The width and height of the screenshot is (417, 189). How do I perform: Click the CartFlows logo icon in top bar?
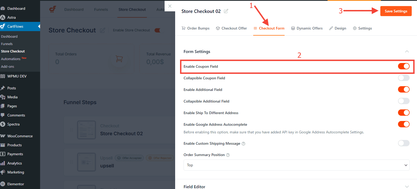(53, 9)
